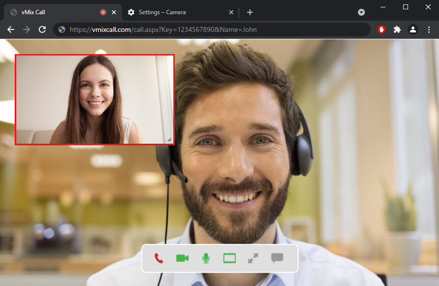Screen dimensions: 439x286
Task: Close the vMix Call tab
Action: tap(114, 12)
